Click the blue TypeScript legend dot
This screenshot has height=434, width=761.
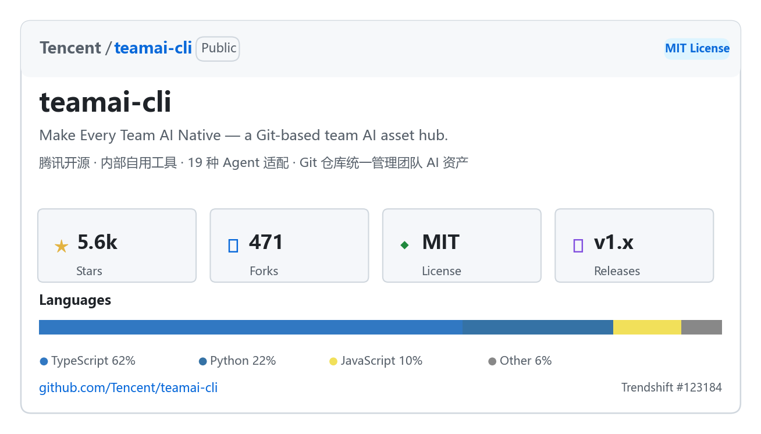44,361
